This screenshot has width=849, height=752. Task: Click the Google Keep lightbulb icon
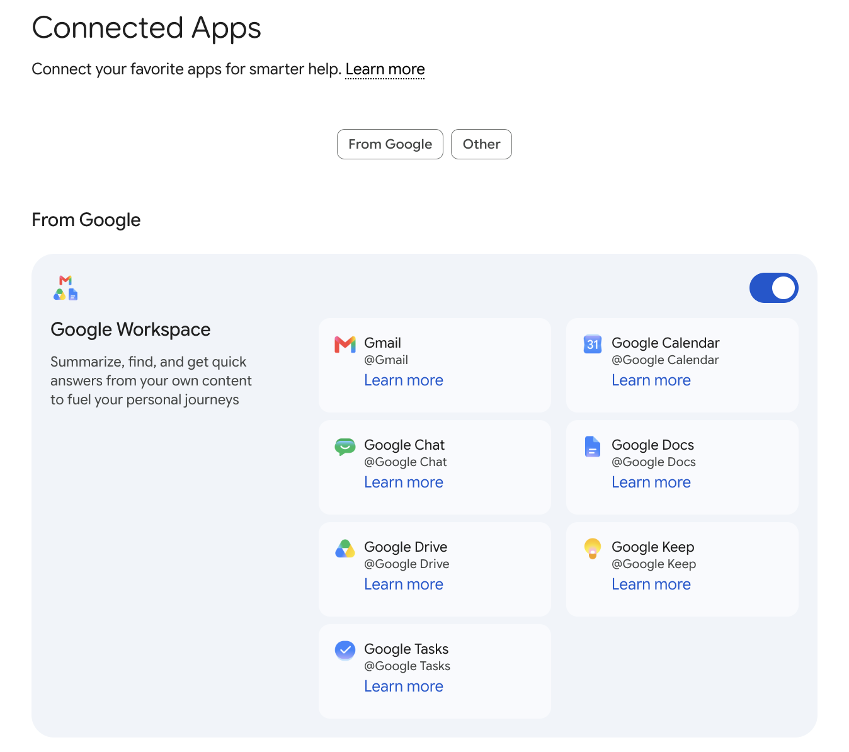coord(593,549)
